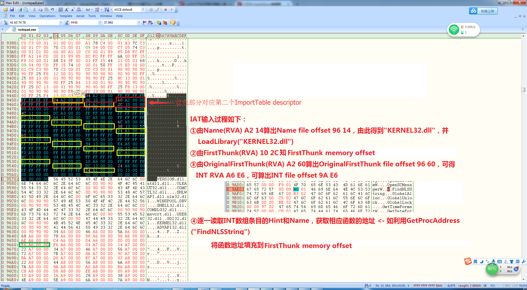The height and width of the screenshot is (290, 527).
Task: Open Sogou soft keyboard icon
Action: [500, 261]
